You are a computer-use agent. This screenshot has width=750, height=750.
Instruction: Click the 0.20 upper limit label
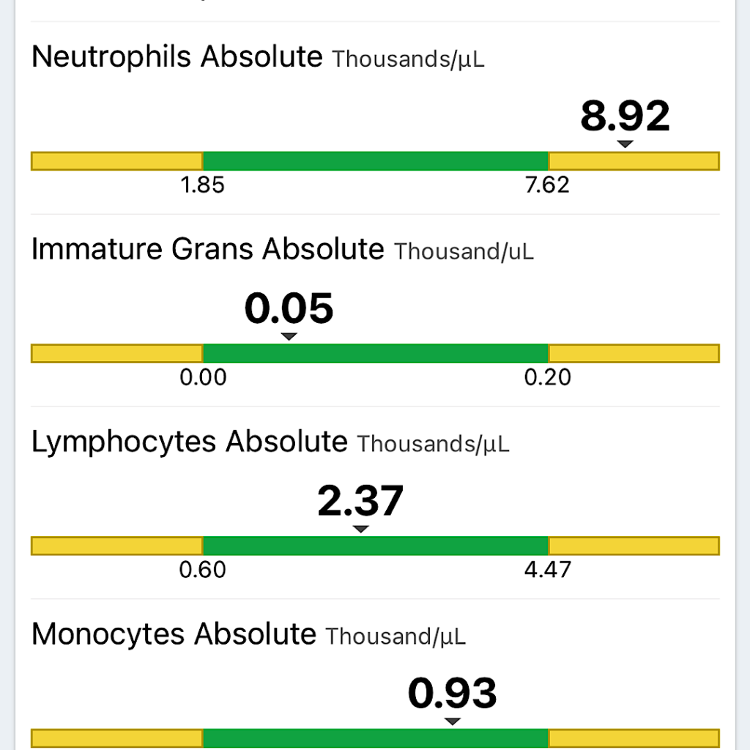pos(547,377)
